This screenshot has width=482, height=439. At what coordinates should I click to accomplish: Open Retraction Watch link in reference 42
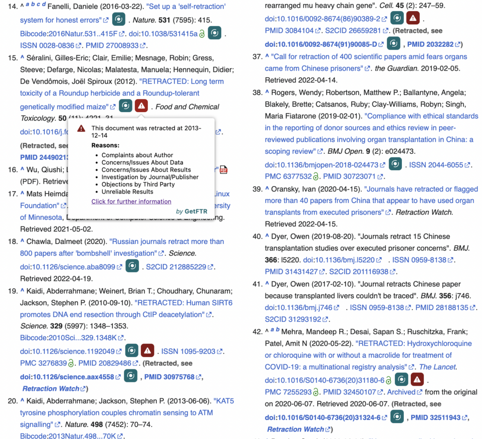pyautogui.click(x=299, y=430)
